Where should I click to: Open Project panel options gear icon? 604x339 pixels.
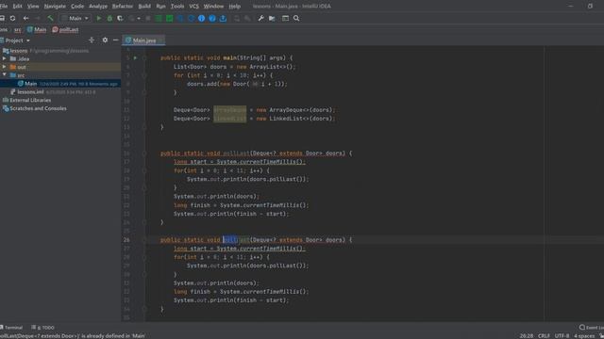(x=105, y=40)
